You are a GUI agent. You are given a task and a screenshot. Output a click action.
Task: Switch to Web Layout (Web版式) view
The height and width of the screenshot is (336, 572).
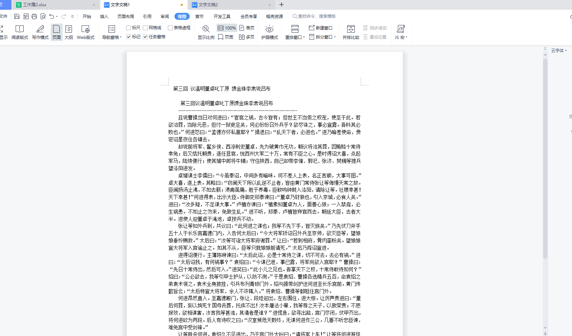(x=85, y=32)
